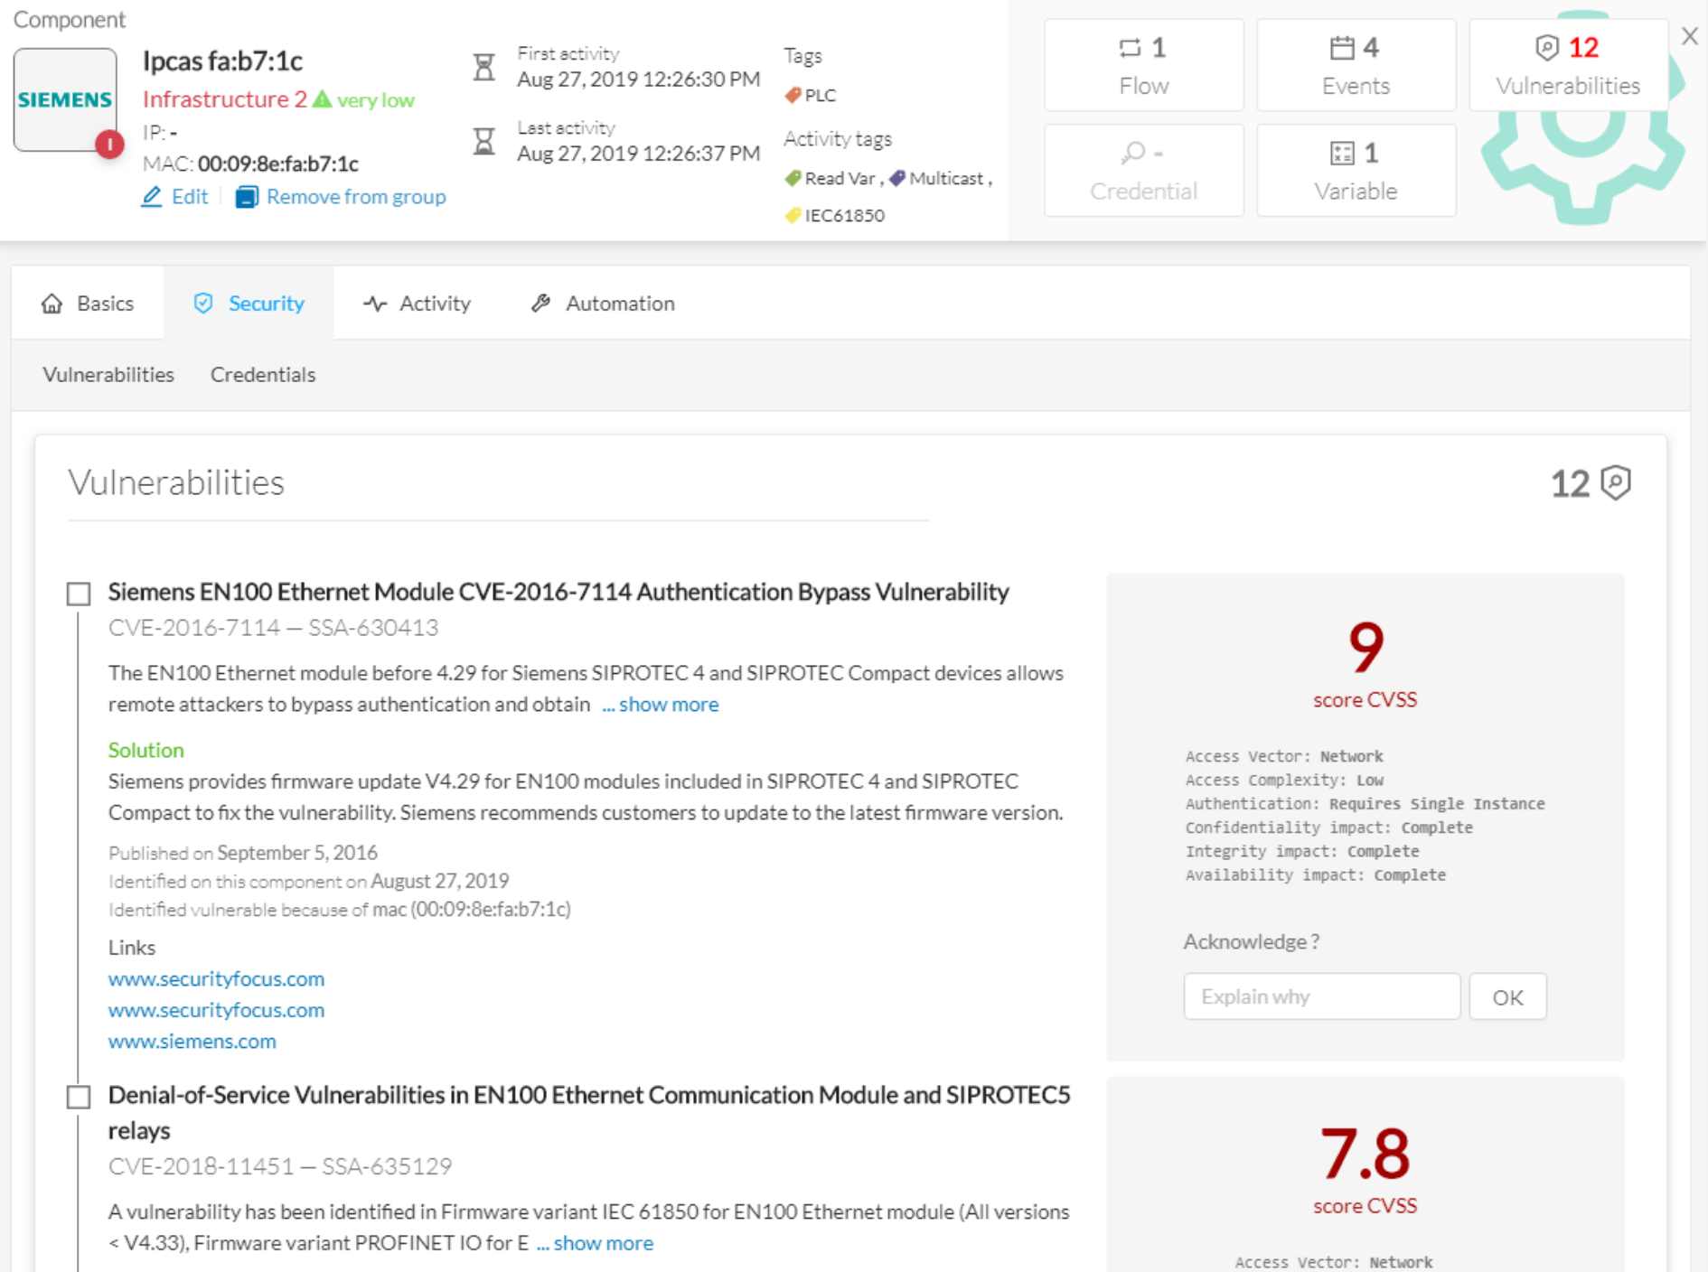
Task: Click the Activity pulse icon
Action: tap(375, 304)
